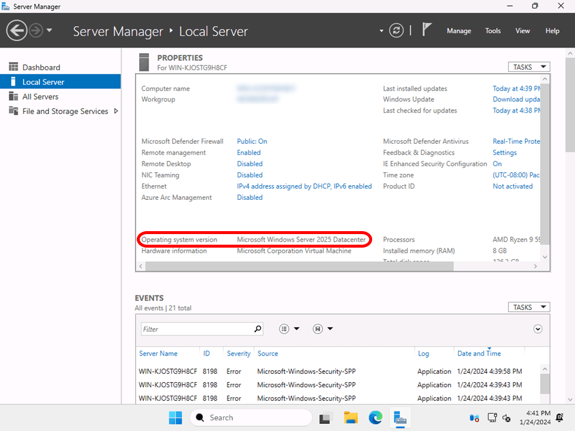Disable Microsoft Defender Firewall public profile
Viewport: 575px width, 431px height.
coord(252,141)
